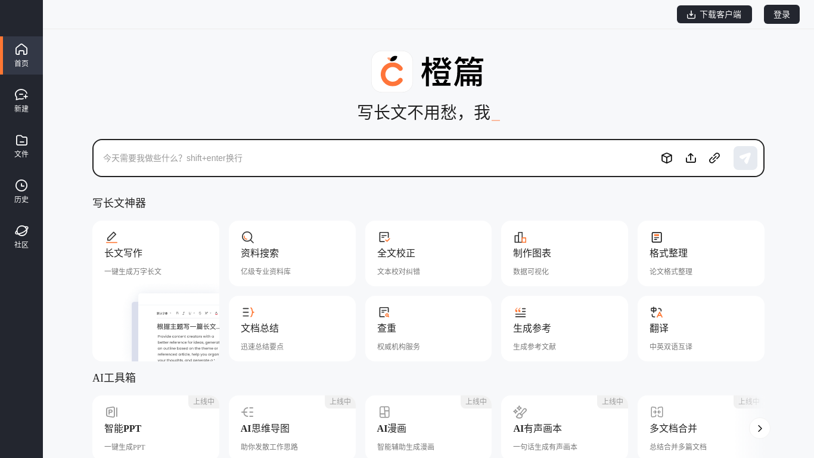Click the 下载客户端 button
Image resolution: width=814 pixels, height=458 pixels.
[714, 14]
